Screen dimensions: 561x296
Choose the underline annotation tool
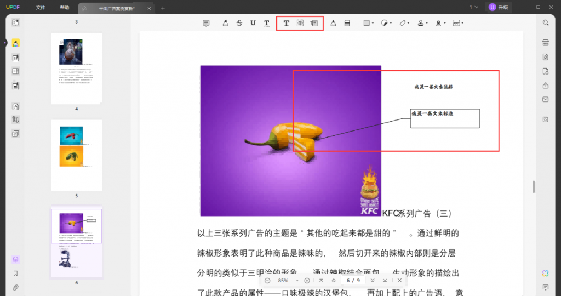click(253, 23)
